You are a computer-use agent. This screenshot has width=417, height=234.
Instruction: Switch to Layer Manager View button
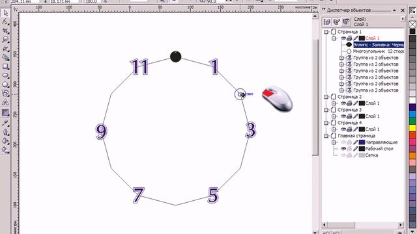pos(346,21)
